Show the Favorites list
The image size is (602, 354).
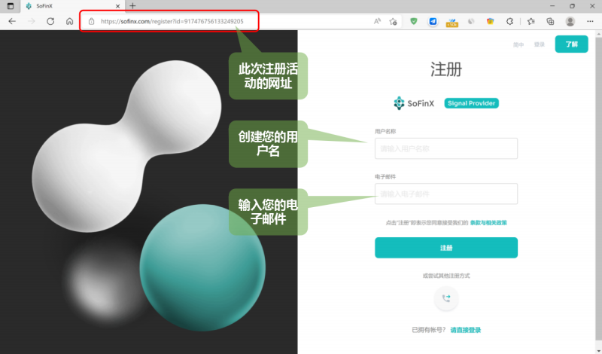[x=531, y=22]
